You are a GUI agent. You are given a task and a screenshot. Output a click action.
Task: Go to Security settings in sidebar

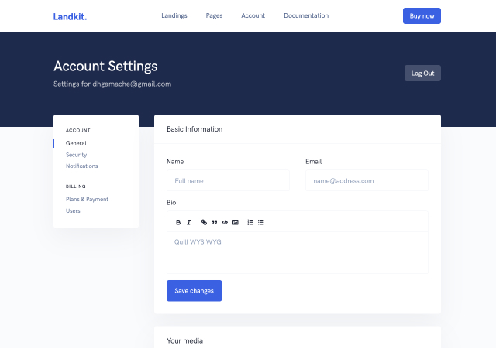pyautogui.click(x=76, y=155)
